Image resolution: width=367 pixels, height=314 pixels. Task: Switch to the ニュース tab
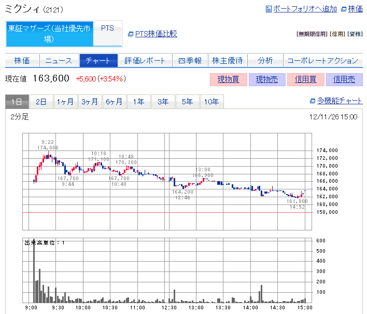click(x=59, y=61)
